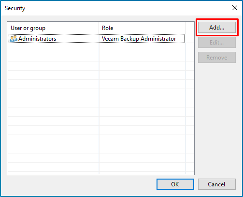Click the Veeam Backup Administrator role cell
Screen dimensions: 243x197
point(139,39)
